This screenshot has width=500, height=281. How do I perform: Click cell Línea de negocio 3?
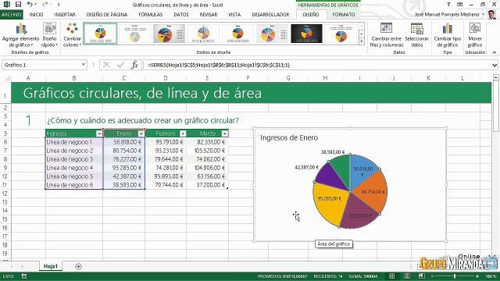[74, 159]
